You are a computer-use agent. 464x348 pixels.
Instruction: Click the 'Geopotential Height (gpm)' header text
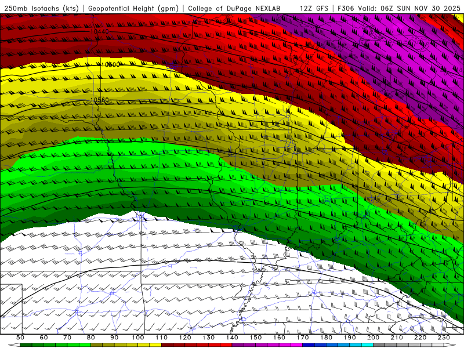click(133, 8)
